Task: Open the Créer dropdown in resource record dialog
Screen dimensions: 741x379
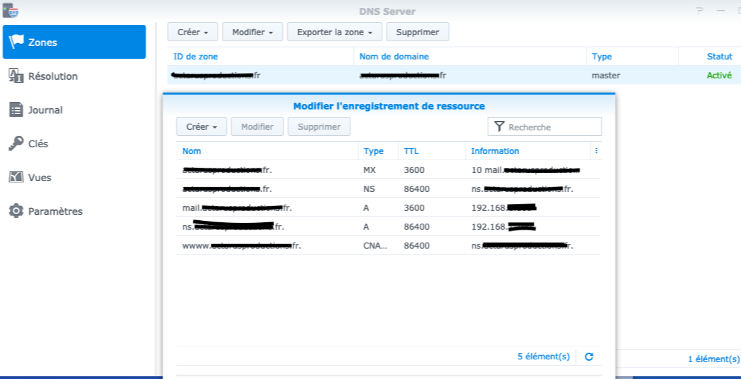Action: pos(202,126)
